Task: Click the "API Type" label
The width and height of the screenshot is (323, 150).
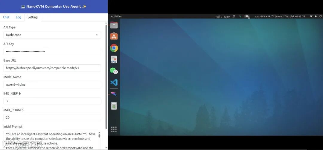Action: point(10,27)
